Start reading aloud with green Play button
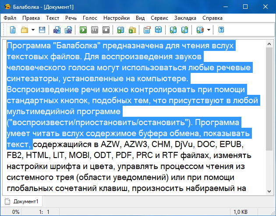 (83, 30)
